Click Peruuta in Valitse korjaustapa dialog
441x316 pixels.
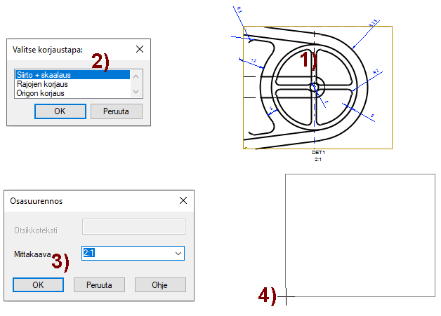tap(116, 111)
